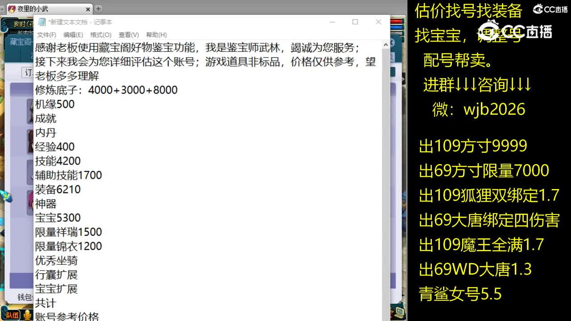Maximize the Notepad window

tap(355, 22)
